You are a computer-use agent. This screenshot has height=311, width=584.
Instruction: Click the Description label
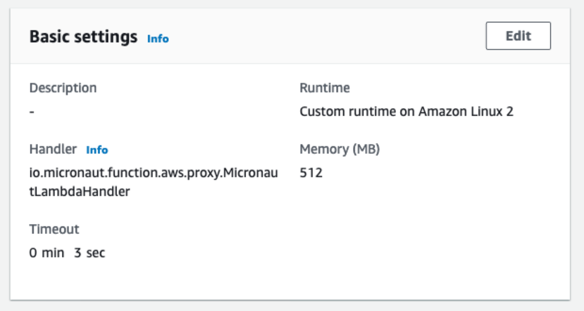point(63,88)
